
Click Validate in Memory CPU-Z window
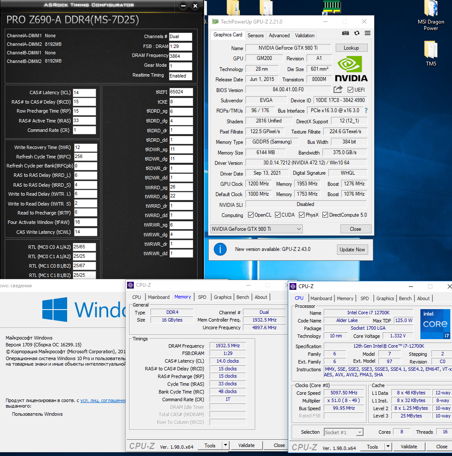pos(246,445)
